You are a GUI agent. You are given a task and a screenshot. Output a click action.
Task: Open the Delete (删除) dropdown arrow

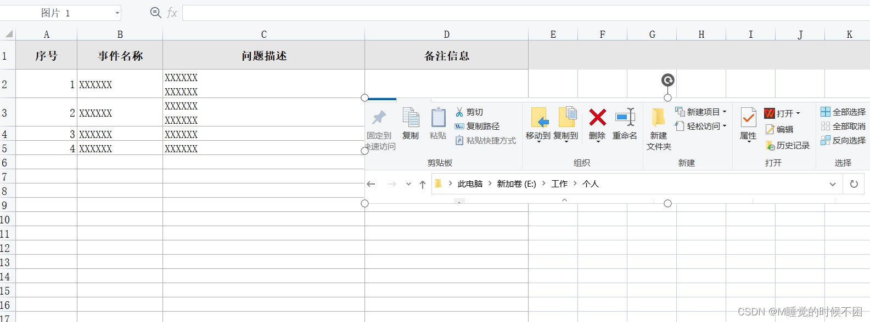click(x=598, y=142)
